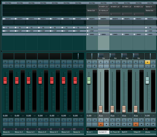This screenshot has width=157, height=137.
Task: Enable record on DS Thorn 02 channel
Action: click(x=118, y=124)
